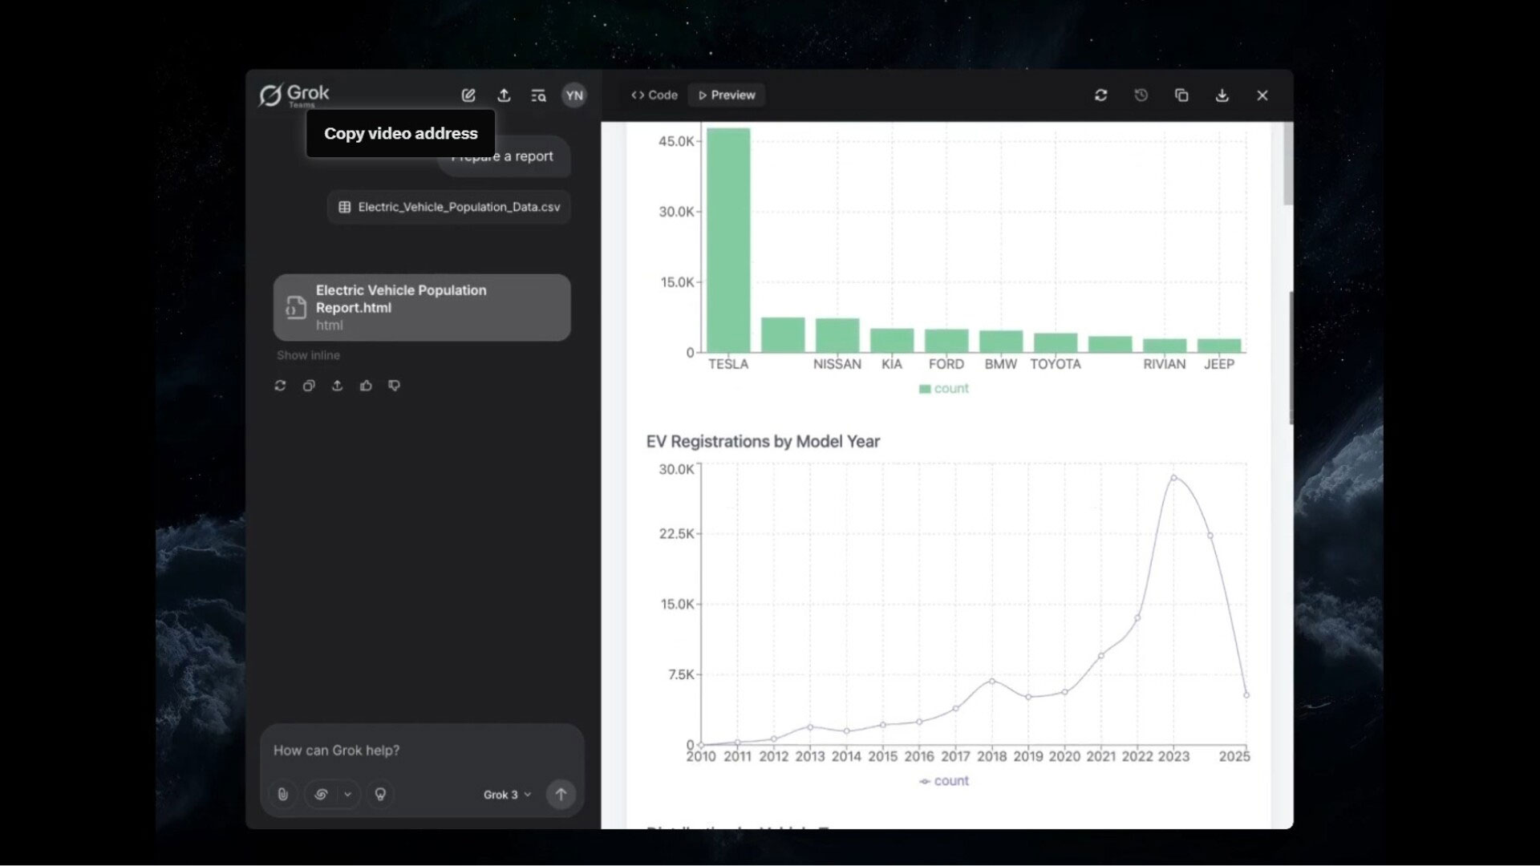
Task: Click the thumbs up icon
Action: click(366, 386)
